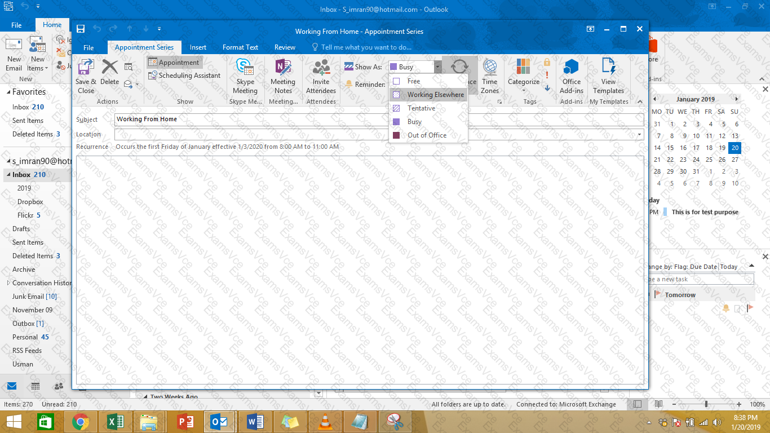Toggle the Appointment view button
The width and height of the screenshot is (770, 433).
coord(174,63)
